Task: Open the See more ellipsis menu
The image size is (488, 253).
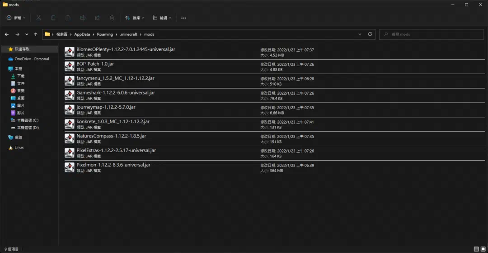Action: 183,18
